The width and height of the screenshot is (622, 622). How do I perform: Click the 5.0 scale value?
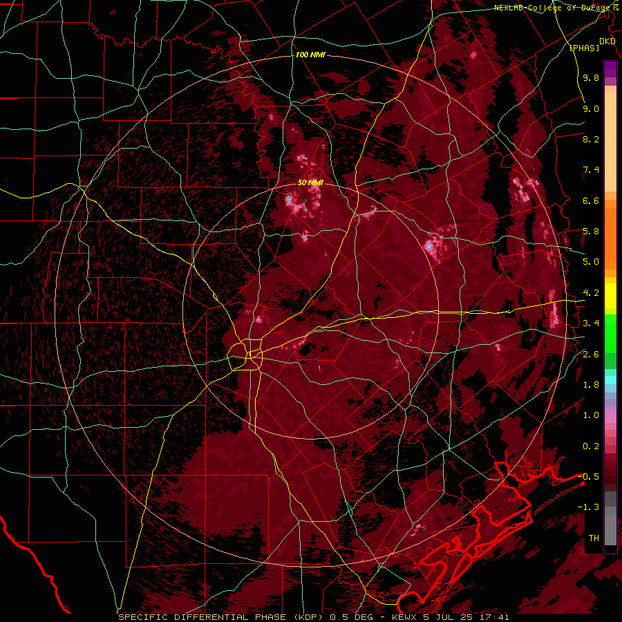(591, 262)
